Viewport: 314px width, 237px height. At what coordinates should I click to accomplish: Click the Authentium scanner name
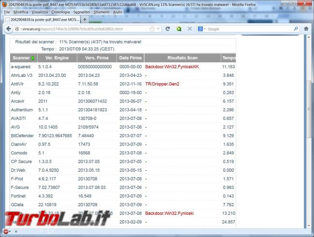tap(22, 110)
